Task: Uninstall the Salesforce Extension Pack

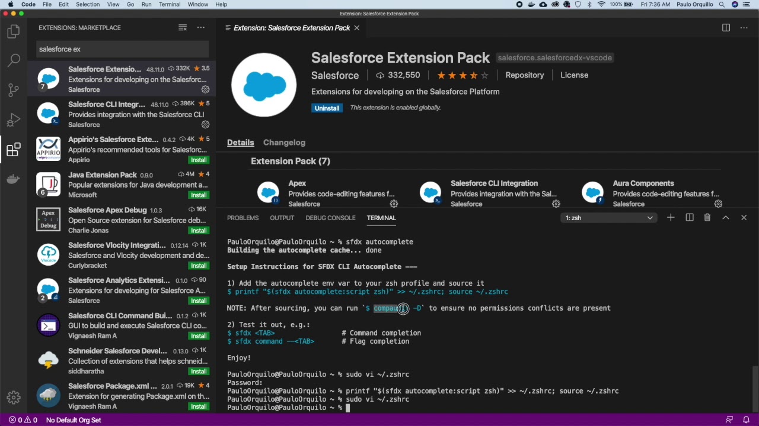Action: [x=327, y=108]
